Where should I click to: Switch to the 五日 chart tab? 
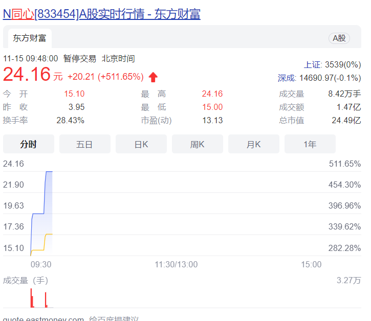click(x=84, y=144)
